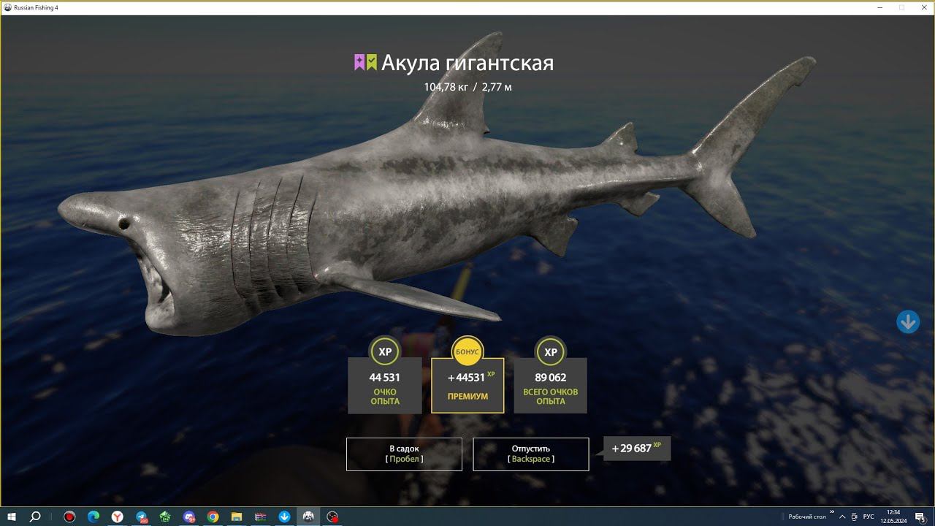Open WinRAR from the taskbar
Image resolution: width=935 pixels, height=526 pixels.
260,517
